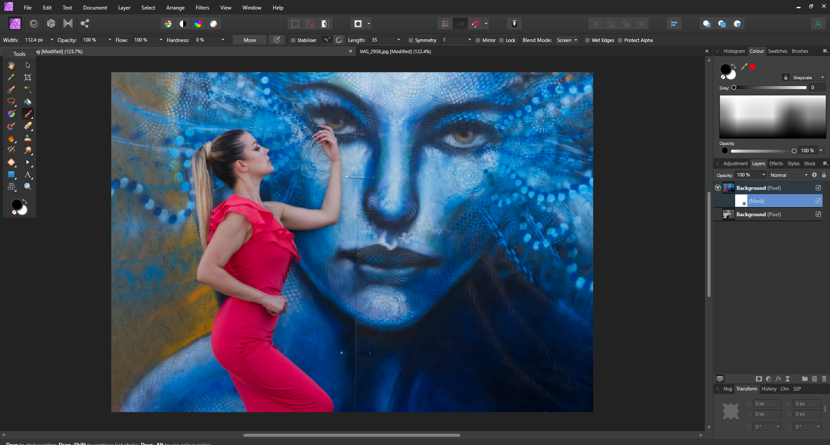Open Layer Effects fx icon
Viewport: 830px width, 445px height.
(x=778, y=379)
